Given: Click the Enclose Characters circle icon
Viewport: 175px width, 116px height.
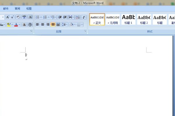Looking at the screenshot, I should (30, 25).
